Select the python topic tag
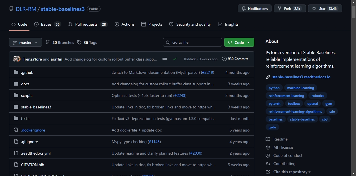Viewport: 356px width, 176px height. pos(274,88)
